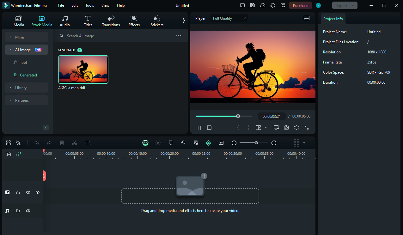
Task: Select Generated under AI Image
Action: 28,75
